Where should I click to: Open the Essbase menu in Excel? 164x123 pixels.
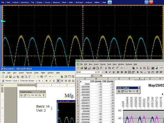(x=129, y=64)
